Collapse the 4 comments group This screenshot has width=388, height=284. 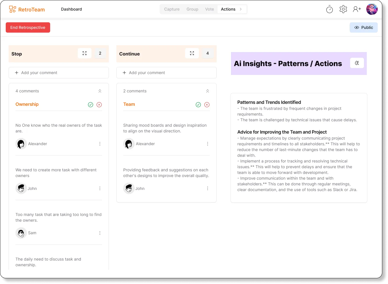(100, 91)
